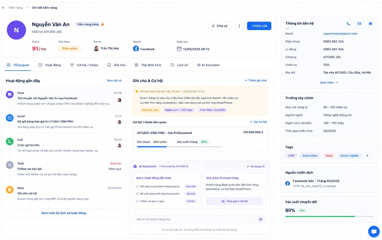Click the fire icon beside Tiềm năng nóng

[103, 24]
